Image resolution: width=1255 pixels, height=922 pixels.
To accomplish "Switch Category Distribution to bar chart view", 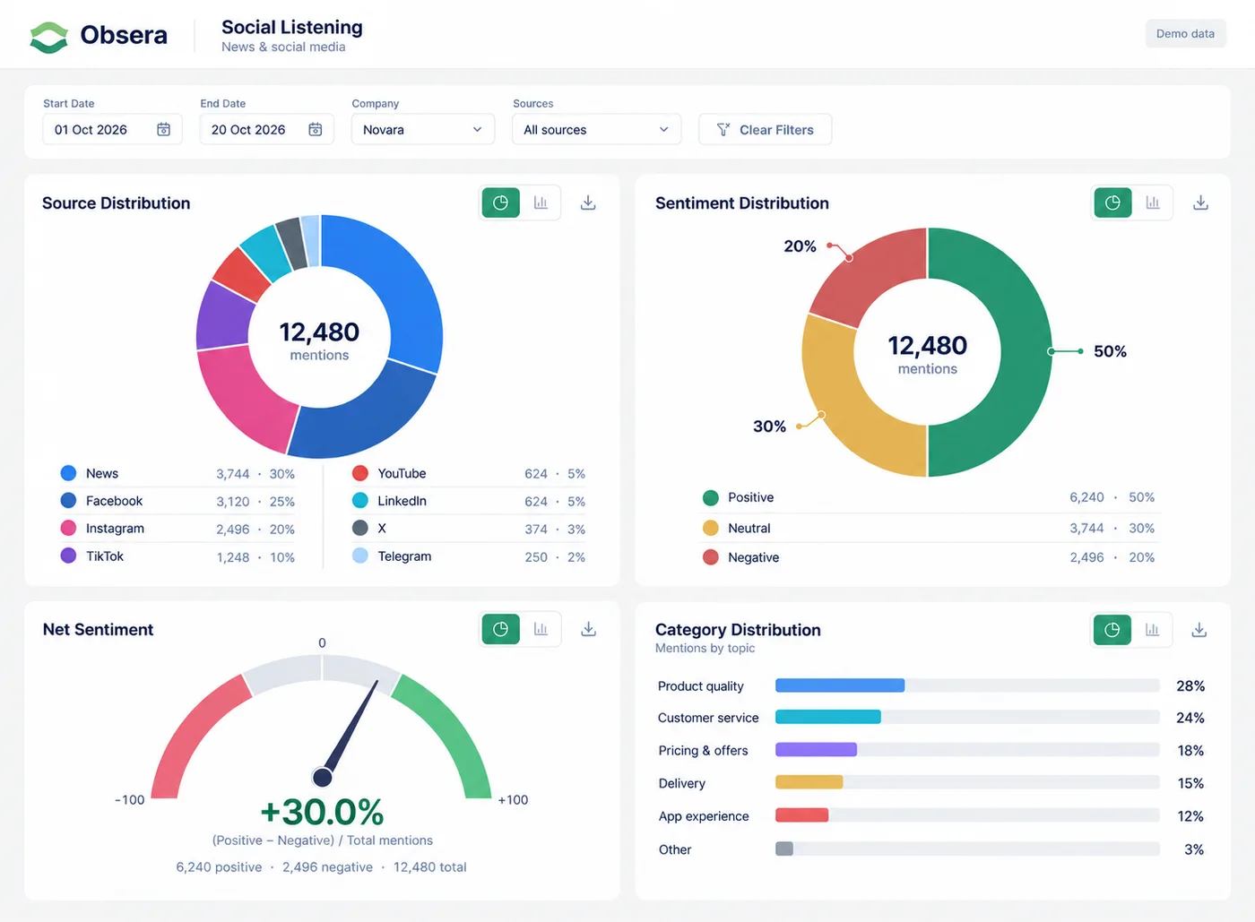I will (x=1152, y=630).
